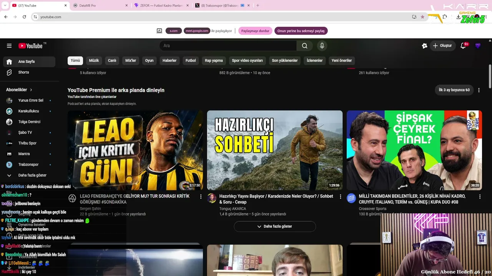Open the Sergen Şahin channel icon
The width and height of the screenshot is (492, 276).
(72, 198)
